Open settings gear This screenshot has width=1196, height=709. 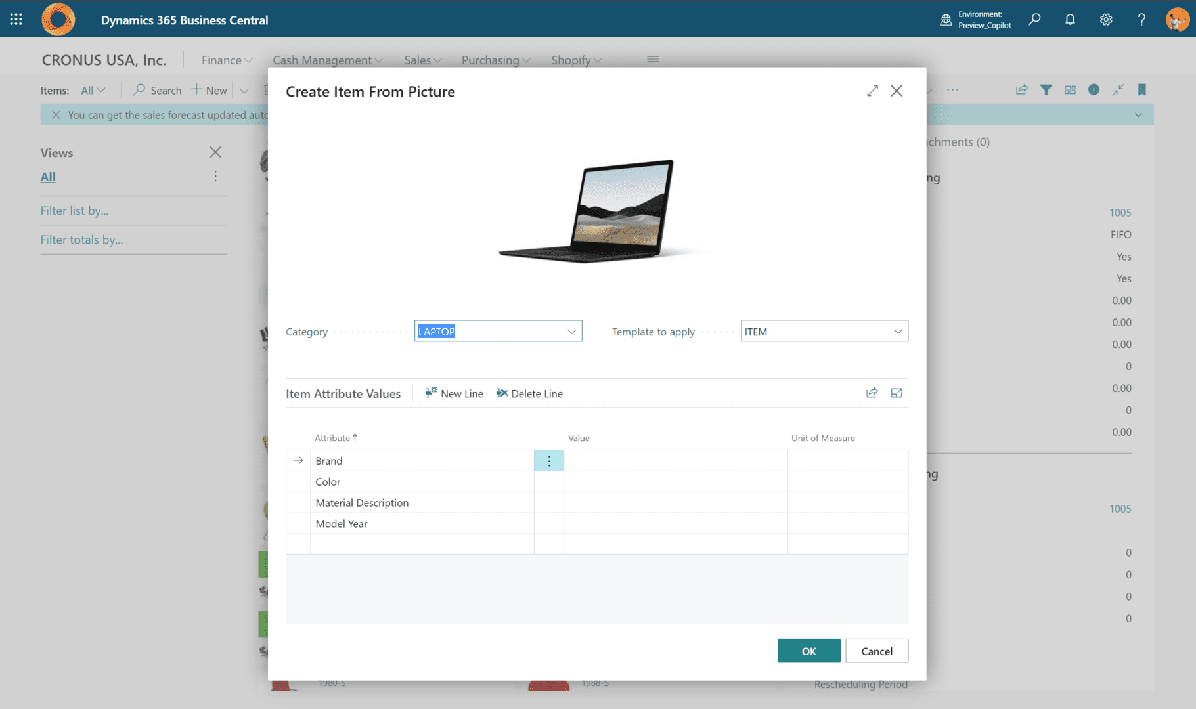point(1106,20)
